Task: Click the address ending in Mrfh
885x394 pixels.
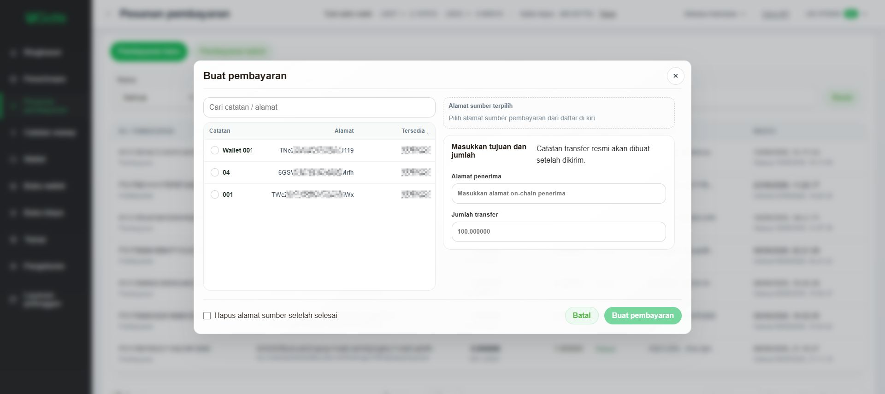Action: pyautogui.click(x=316, y=172)
